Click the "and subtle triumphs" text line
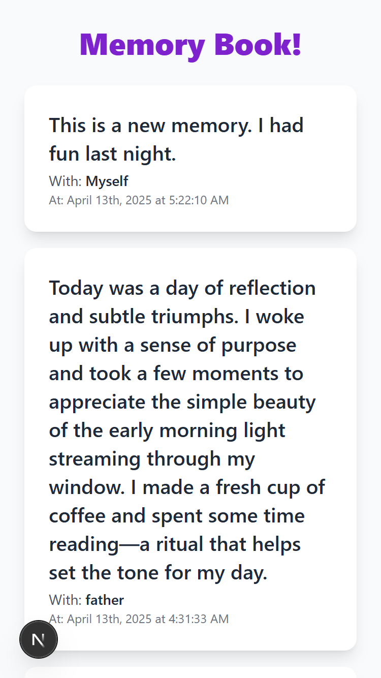The image size is (381, 678). [x=176, y=317]
